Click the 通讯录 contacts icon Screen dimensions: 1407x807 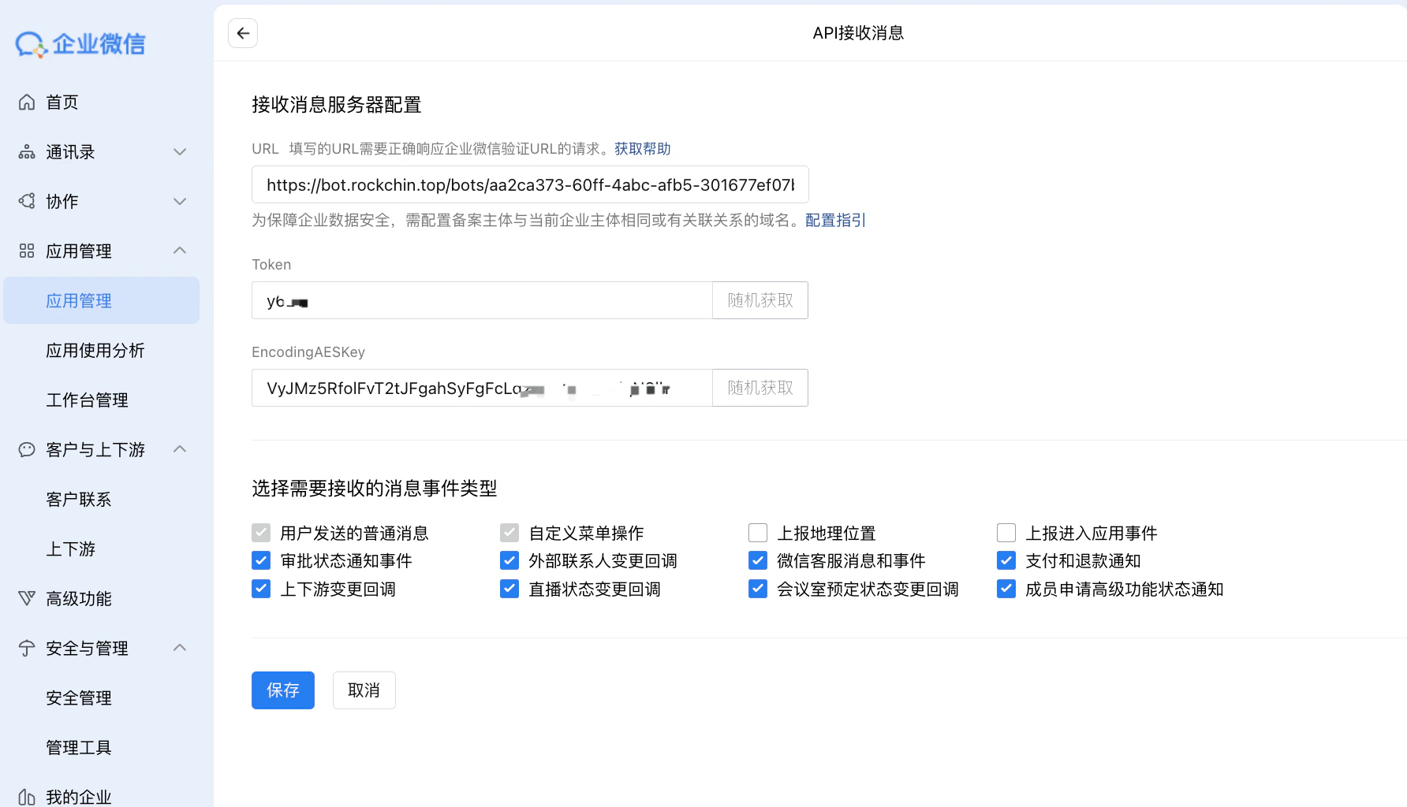26,151
